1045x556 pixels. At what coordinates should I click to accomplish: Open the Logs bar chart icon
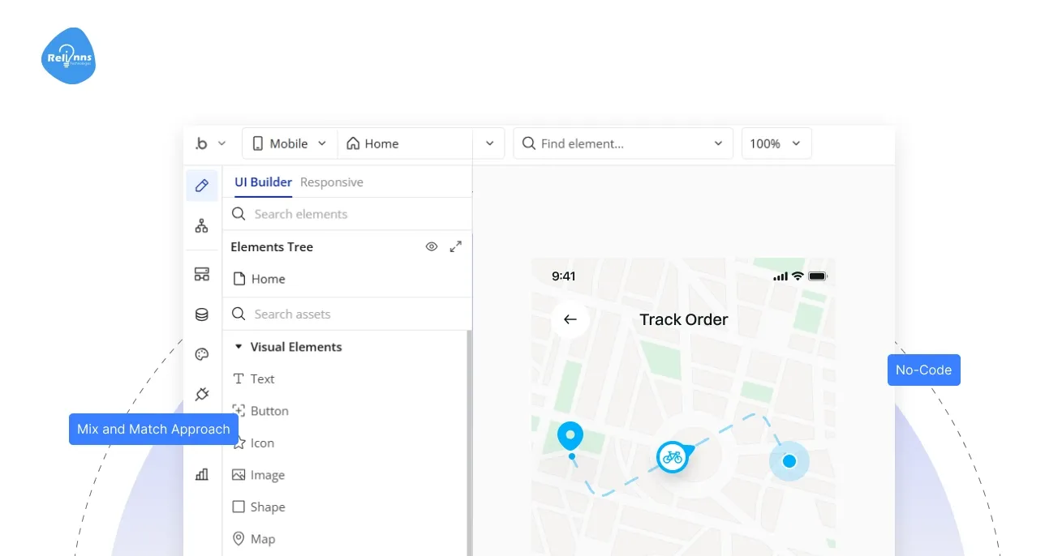click(202, 475)
